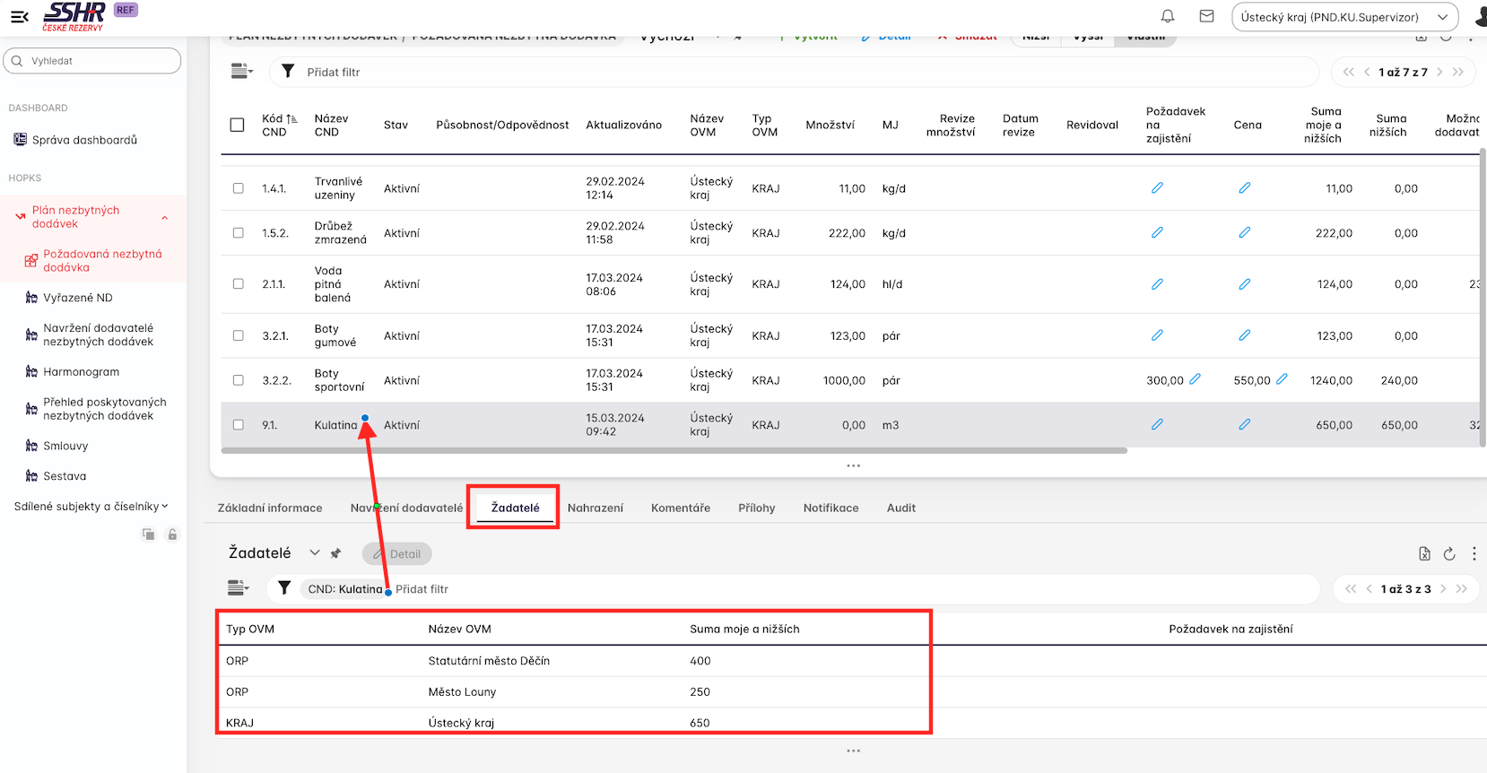Export Žadatelé list to Excel icon
The width and height of the screenshot is (1487, 773).
coord(1424,554)
